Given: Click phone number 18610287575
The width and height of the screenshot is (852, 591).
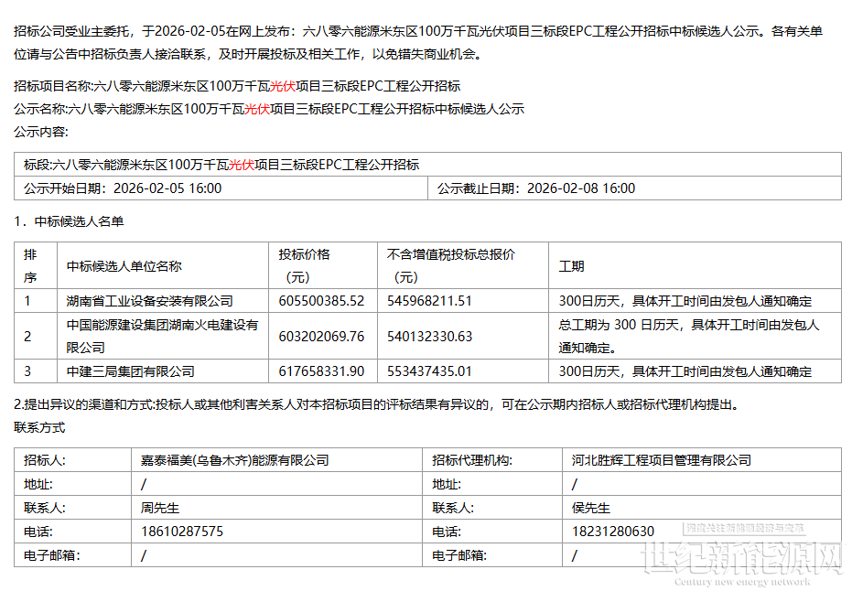Looking at the screenshot, I should [182, 532].
